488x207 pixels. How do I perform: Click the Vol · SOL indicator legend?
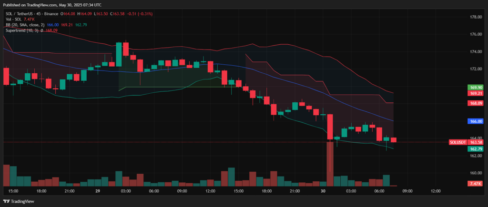point(14,19)
